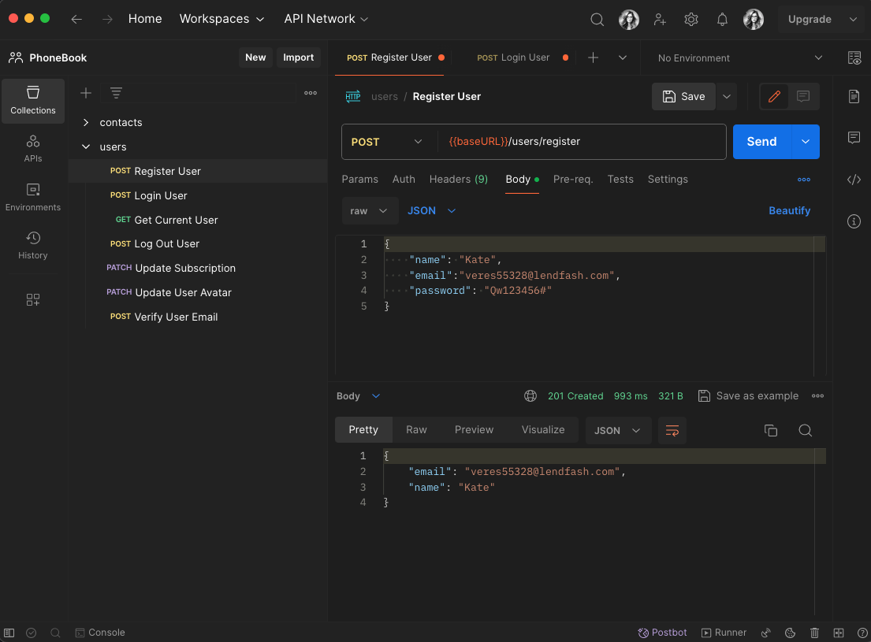This screenshot has width=871, height=642.
Task: Open the Send button dropdown arrow
Action: 806,142
